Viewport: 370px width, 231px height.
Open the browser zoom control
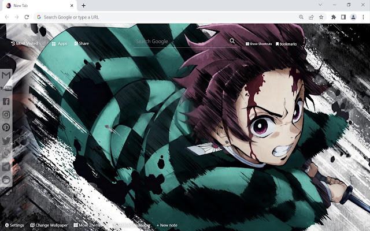[301, 17]
